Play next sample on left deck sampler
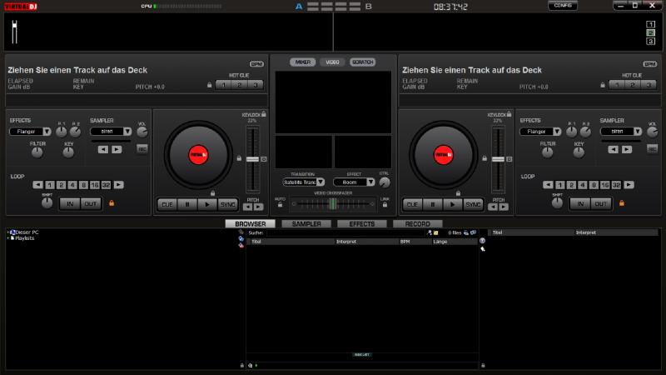Screen dimensions: 666x375 tap(117, 150)
